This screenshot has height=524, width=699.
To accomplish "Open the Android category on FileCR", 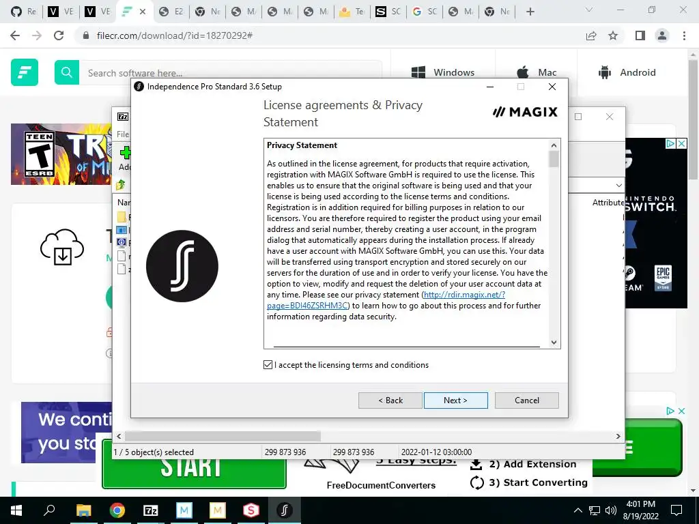I will (x=627, y=72).
